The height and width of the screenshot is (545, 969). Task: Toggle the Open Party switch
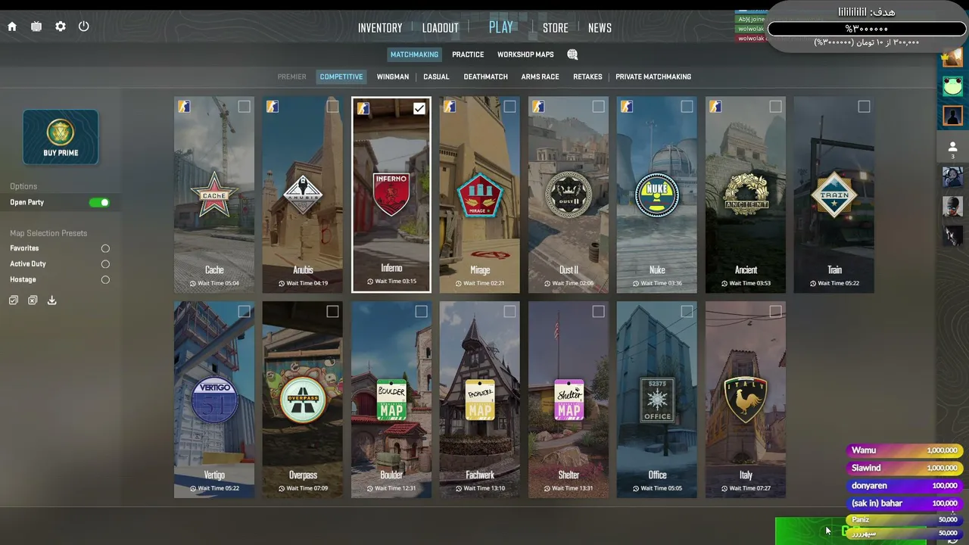pos(99,203)
